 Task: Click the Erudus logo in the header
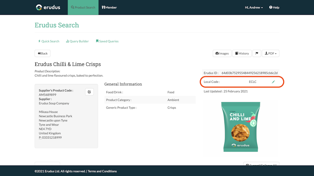48,8
